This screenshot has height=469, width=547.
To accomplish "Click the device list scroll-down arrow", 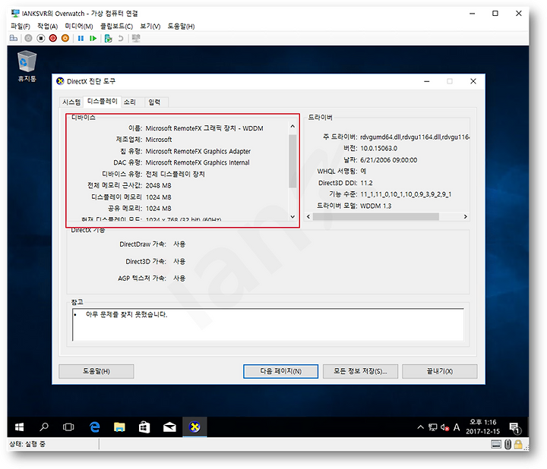I will [292, 217].
